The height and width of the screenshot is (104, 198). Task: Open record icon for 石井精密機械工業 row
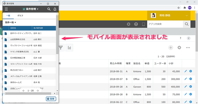click(6, 58)
